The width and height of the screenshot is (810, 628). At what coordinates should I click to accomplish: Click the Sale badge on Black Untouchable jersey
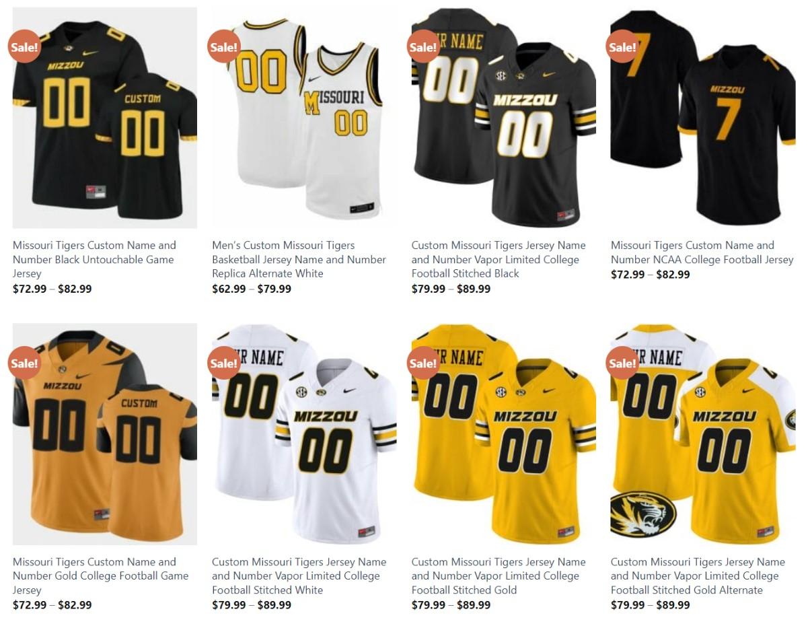[24, 46]
